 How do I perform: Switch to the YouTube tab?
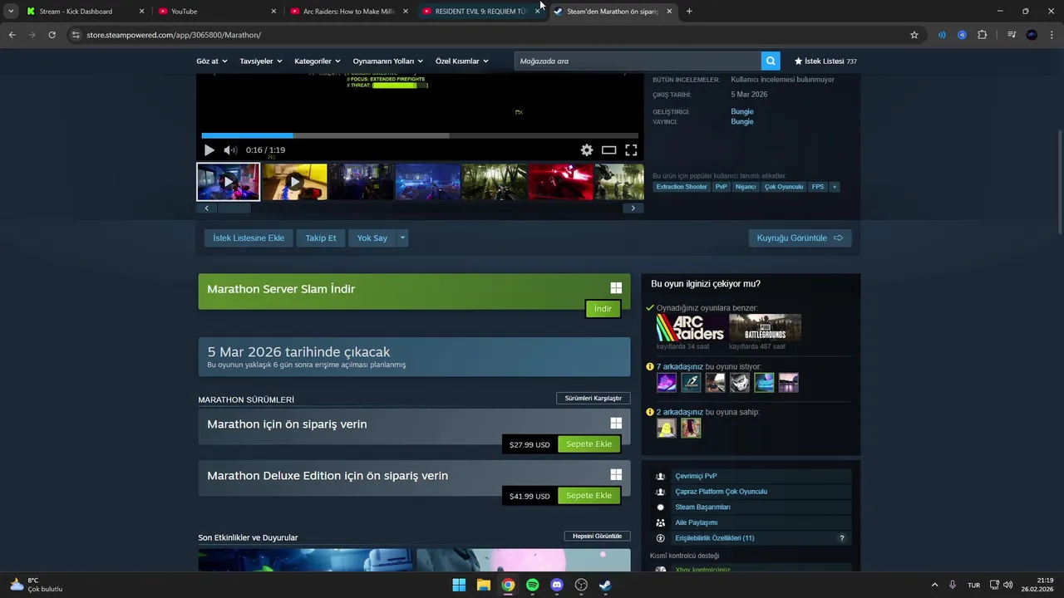point(218,12)
